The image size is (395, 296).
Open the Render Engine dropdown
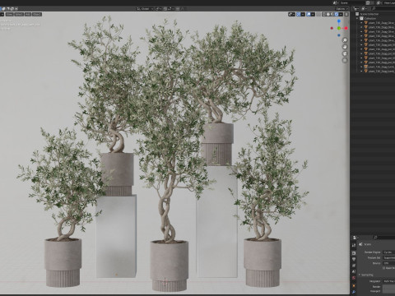(x=389, y=252)
